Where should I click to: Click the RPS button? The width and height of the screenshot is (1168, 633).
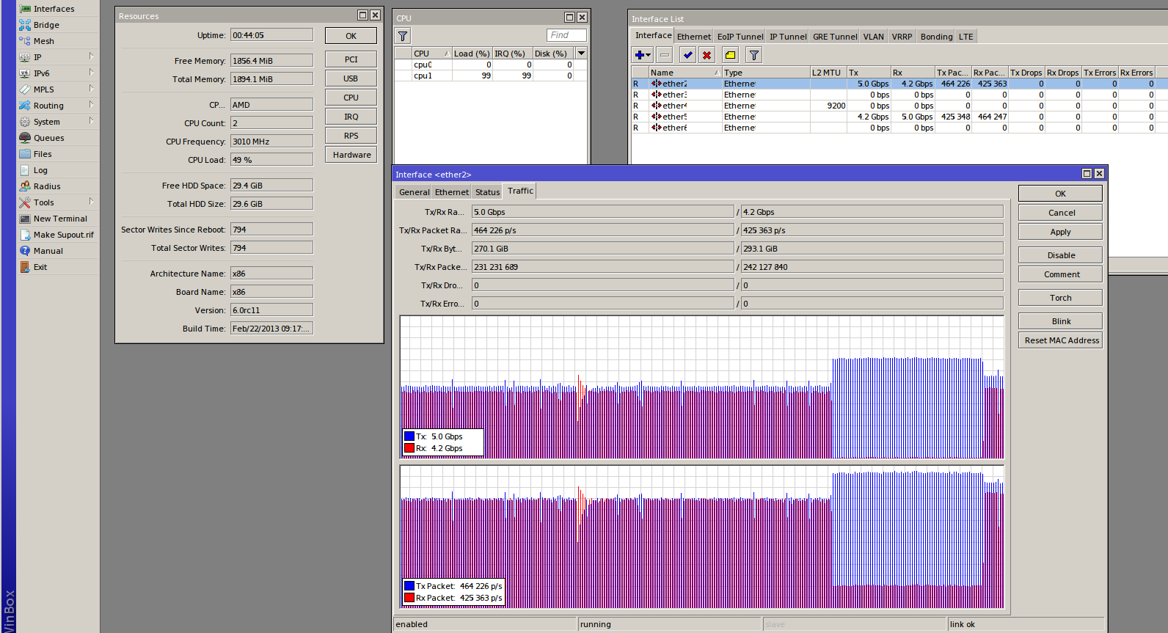[x=351, y=136]
